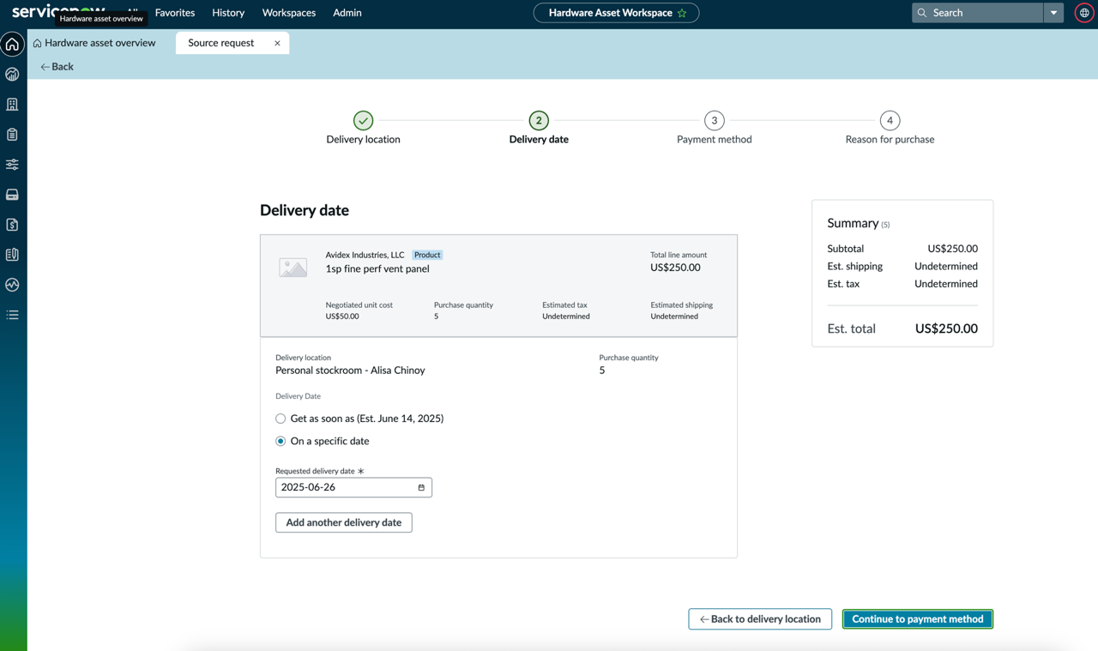The width and height of the screenshot is (1098, 651).
Task: Select 'On a specific date' radio button
Action: point(281,441)
